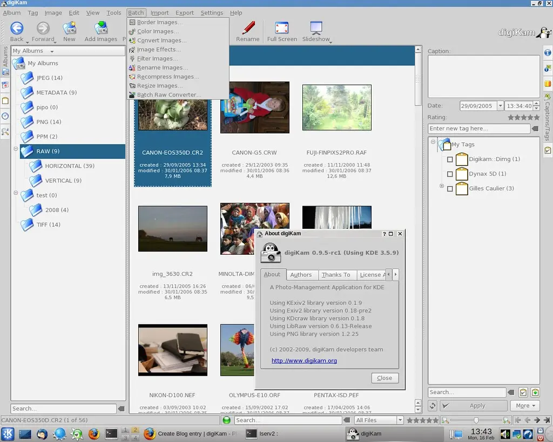
Task: Switch to the Authors tab
Action: click(301, 275)
